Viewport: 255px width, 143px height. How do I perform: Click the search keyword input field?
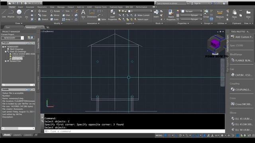(x=171, y=3)
